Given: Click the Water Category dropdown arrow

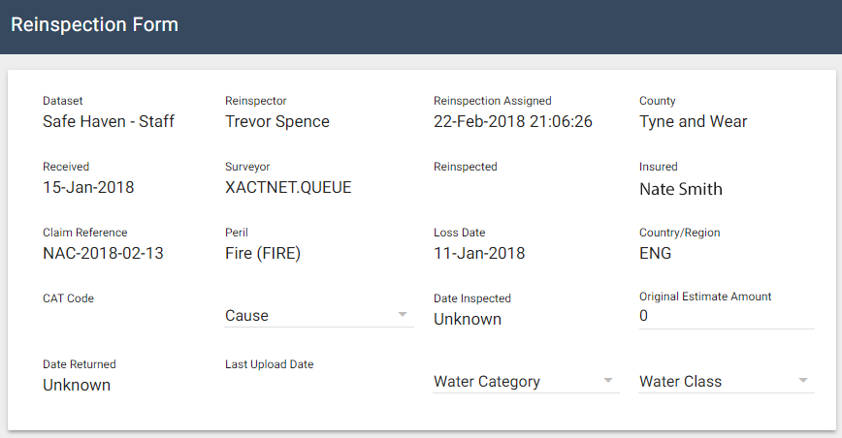Looking at the screenshot, I should (x=608, y=381).
